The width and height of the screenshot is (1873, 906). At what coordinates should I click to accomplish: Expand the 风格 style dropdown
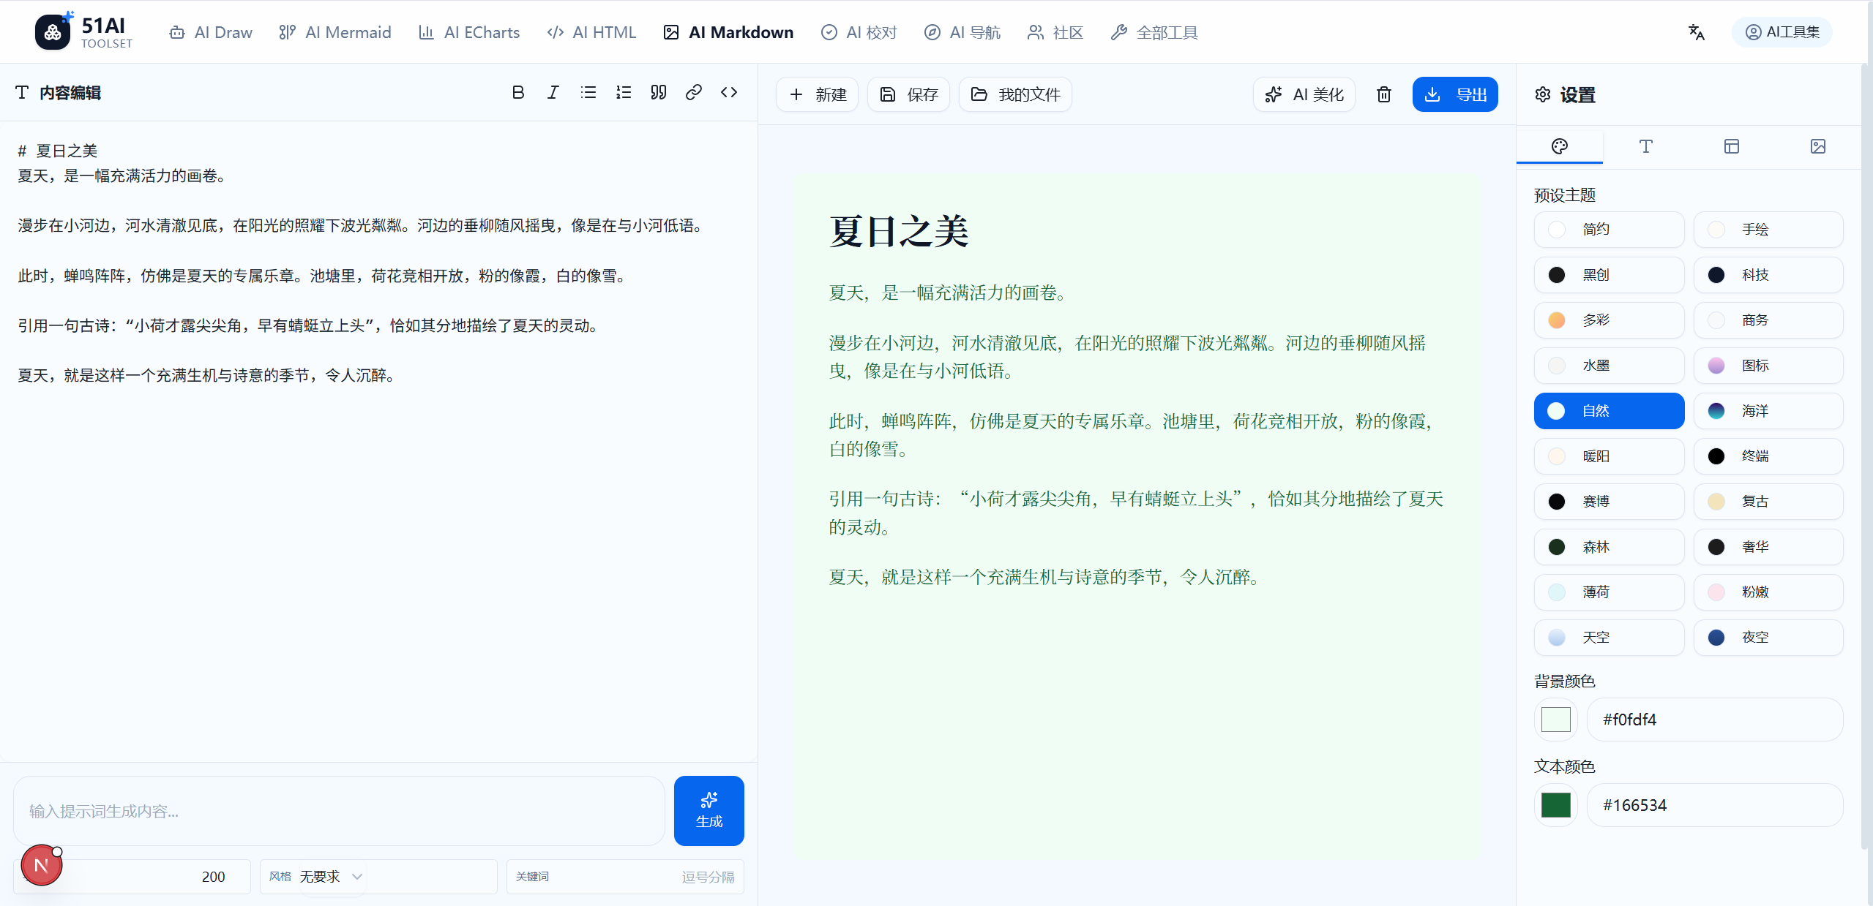pos(331,877)
